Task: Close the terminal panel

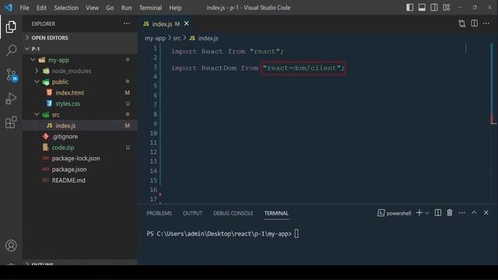Action: [x=486, y=212]
